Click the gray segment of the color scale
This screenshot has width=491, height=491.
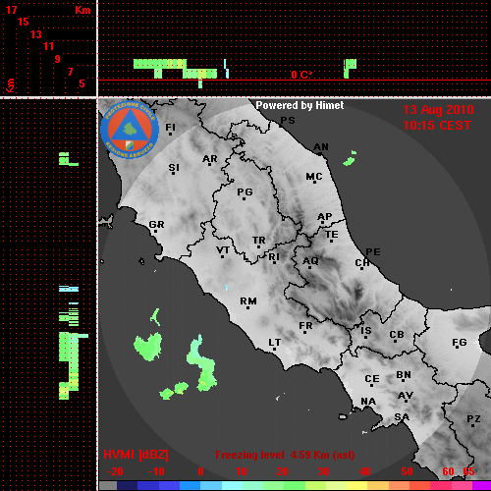(x=108, y=485)
